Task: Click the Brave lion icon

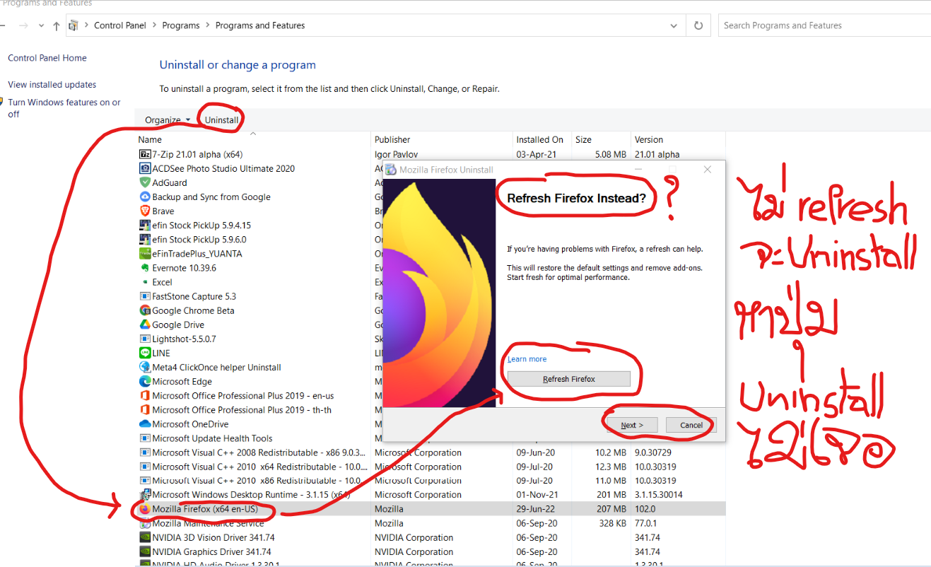Action: 145,211
